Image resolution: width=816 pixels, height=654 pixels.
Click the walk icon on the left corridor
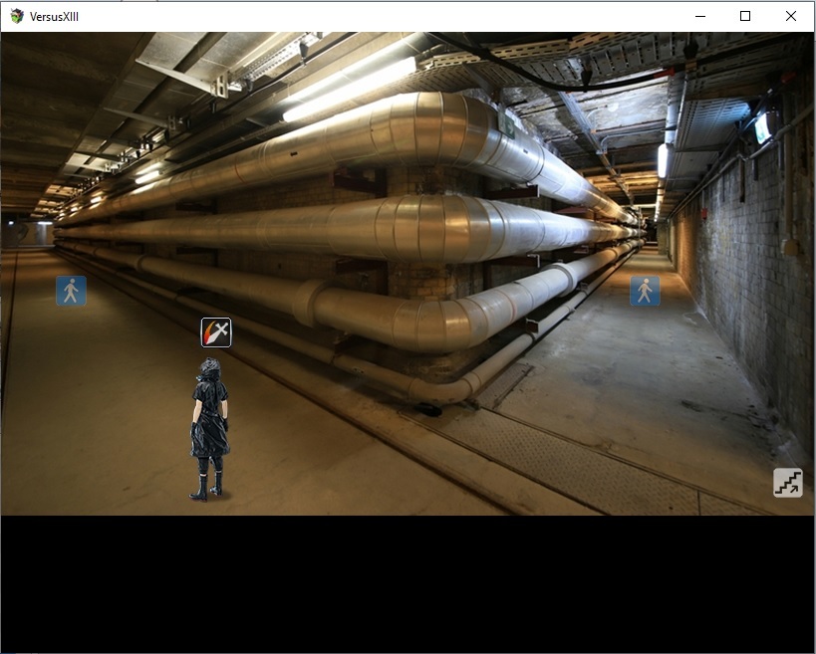point(71,291)
